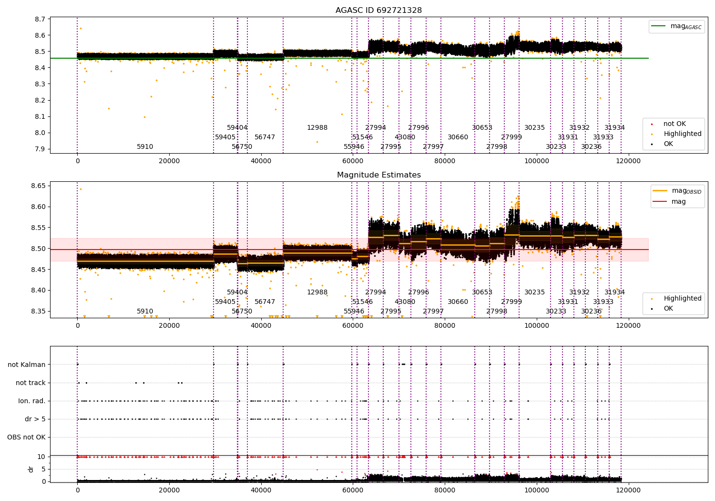Viewport: 715px width, 501px height.
Task: Click obsid label '30236' in the middle plot
Action: 591,312
